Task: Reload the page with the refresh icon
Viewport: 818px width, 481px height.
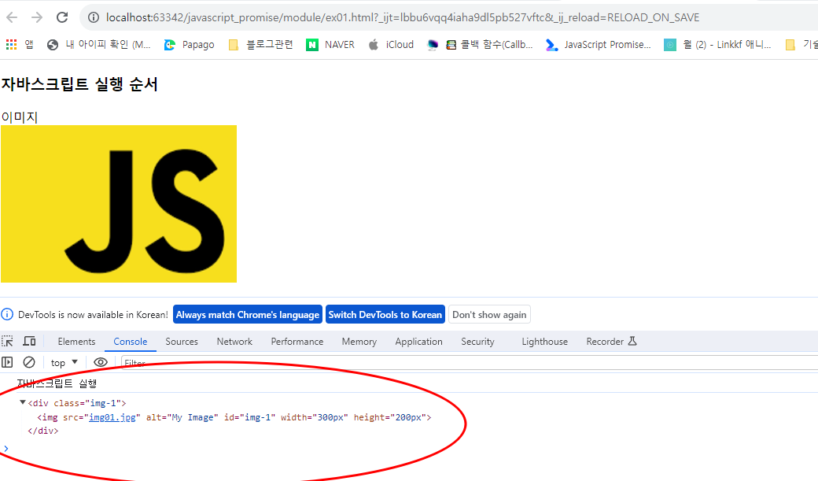Action: [62, 18]
